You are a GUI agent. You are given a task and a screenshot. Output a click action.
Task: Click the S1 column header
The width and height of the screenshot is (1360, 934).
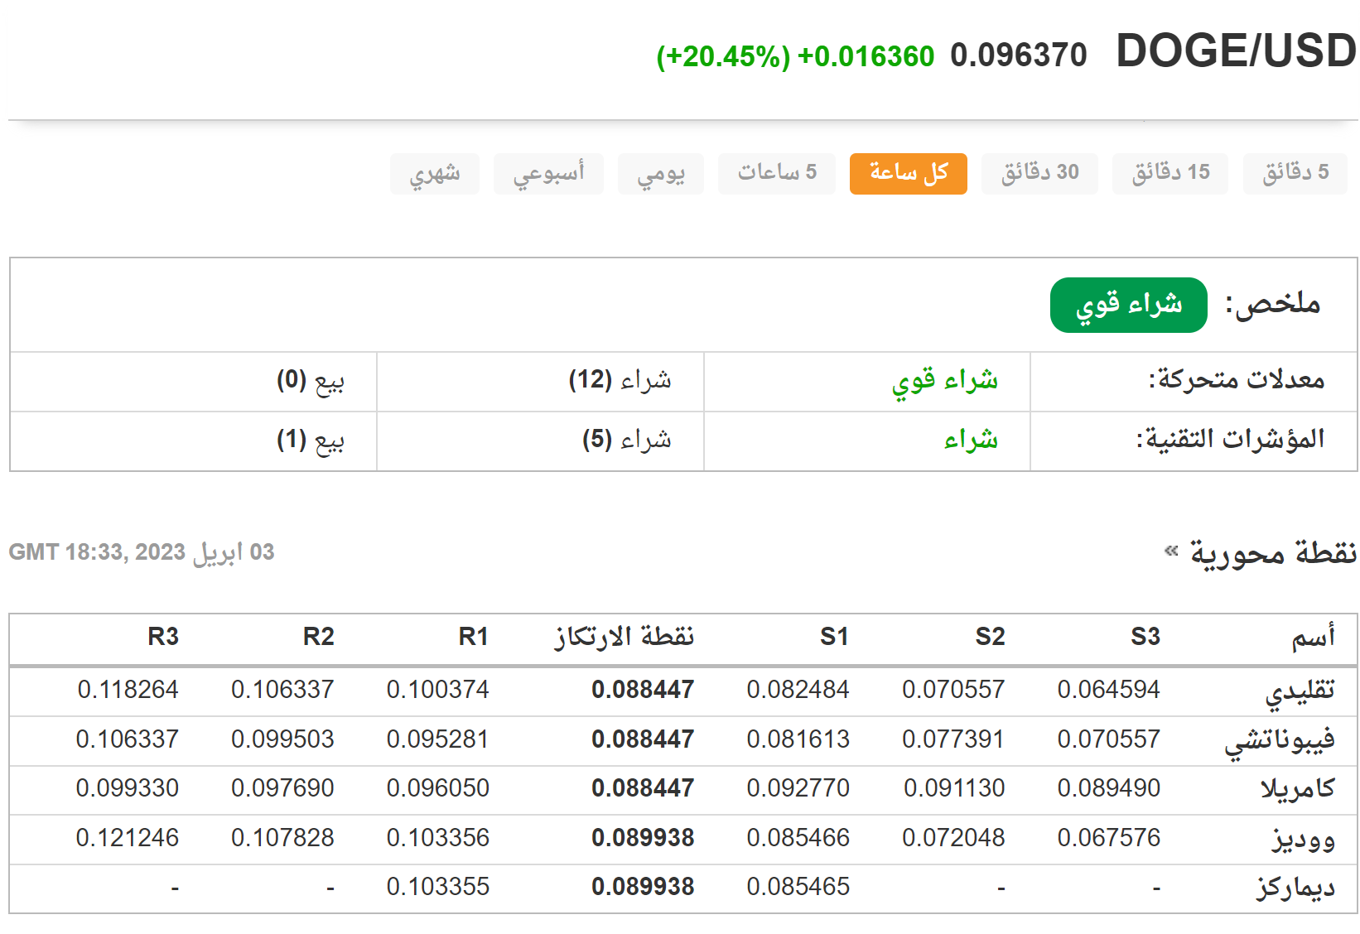(x=834, y=637)
